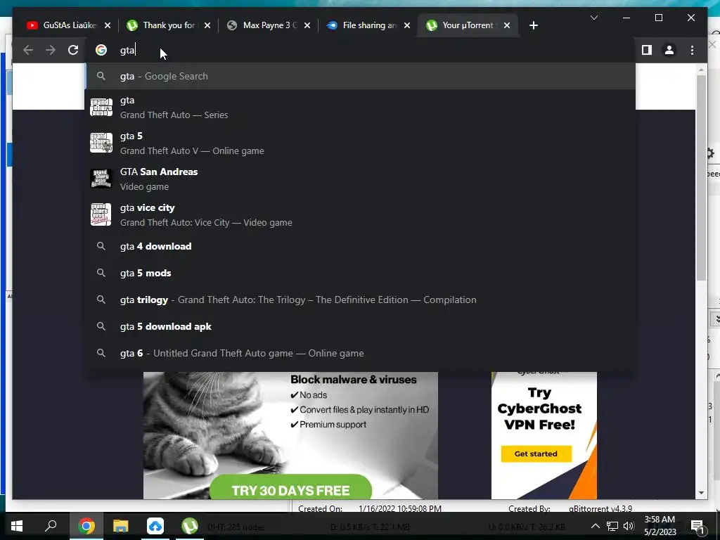
Task: Choose the gta vice city suggestion
Action: click(361, 215)
